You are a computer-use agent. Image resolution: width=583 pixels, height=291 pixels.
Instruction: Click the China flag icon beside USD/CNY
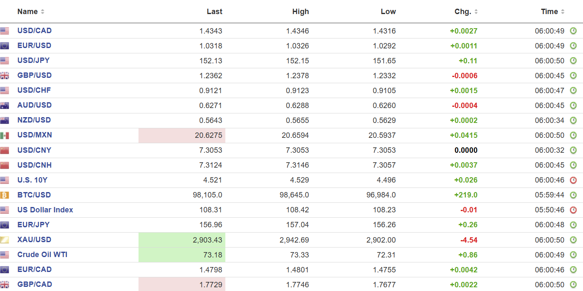click(x=5, y=150)
